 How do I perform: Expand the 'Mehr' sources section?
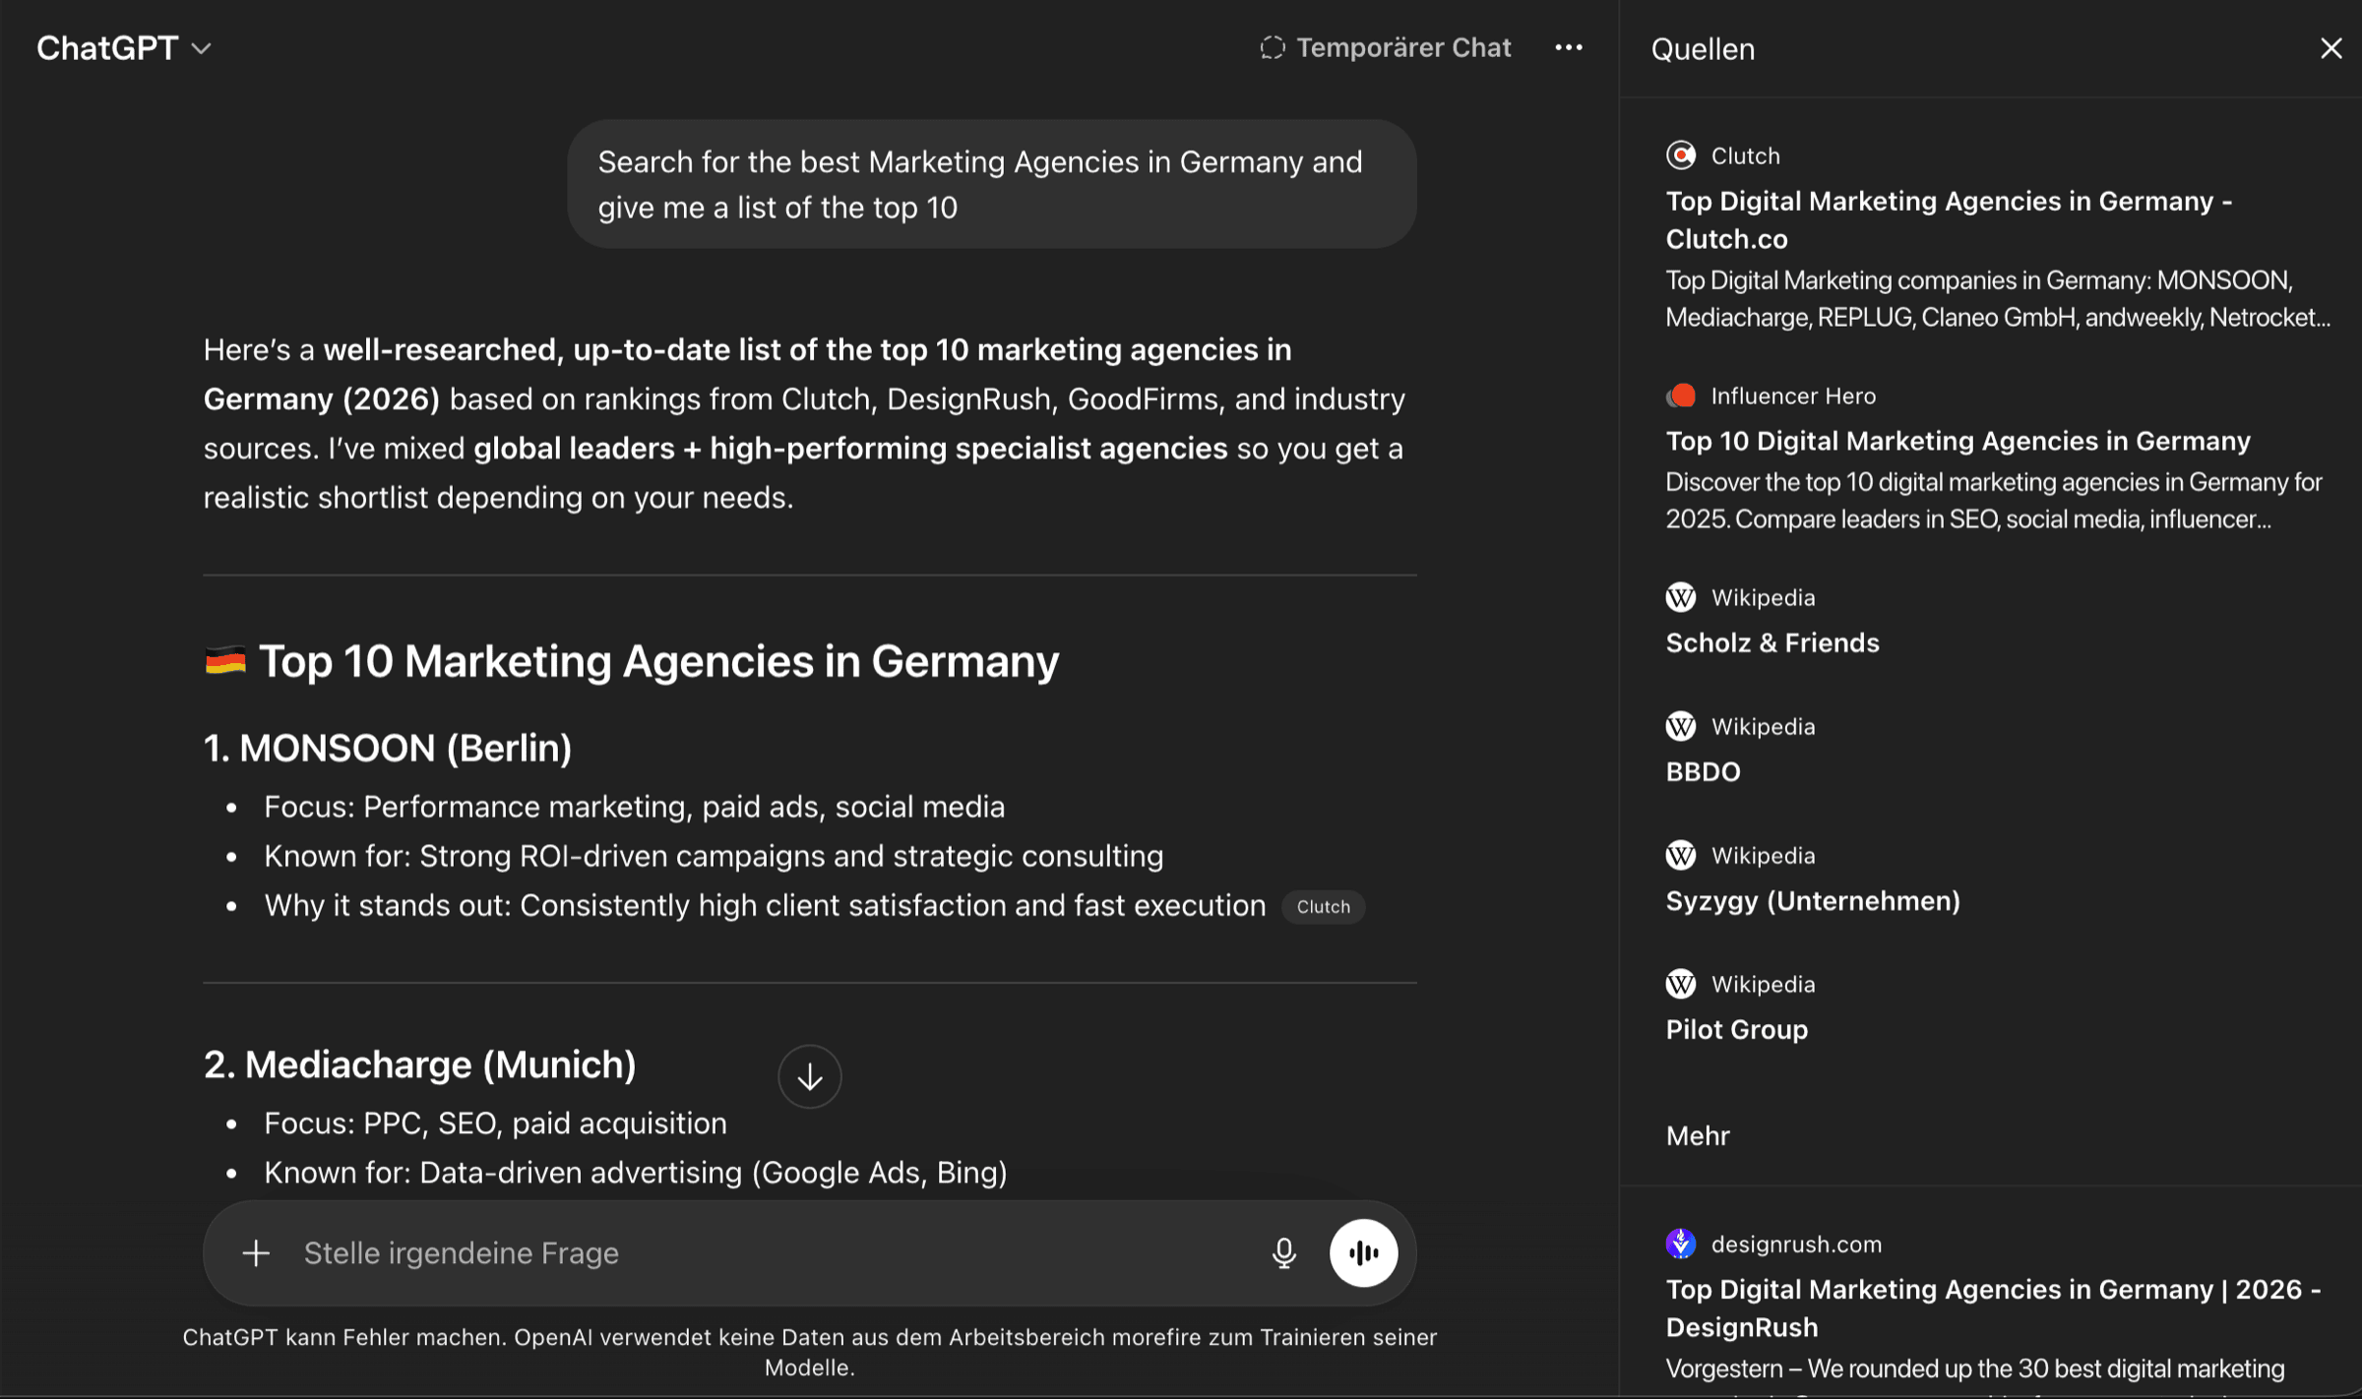coord(1698,1135)
